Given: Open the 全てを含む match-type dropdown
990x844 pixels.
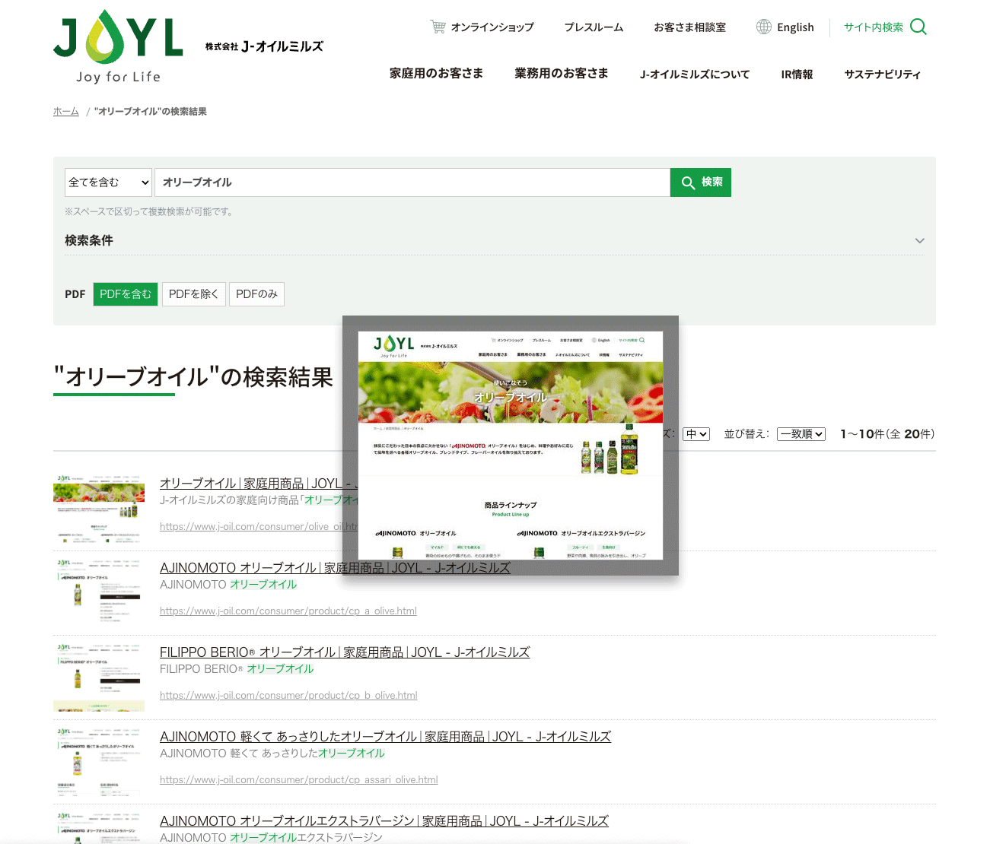Looking at the screenshot, I should pyautogui.click(x=109, y=182).
